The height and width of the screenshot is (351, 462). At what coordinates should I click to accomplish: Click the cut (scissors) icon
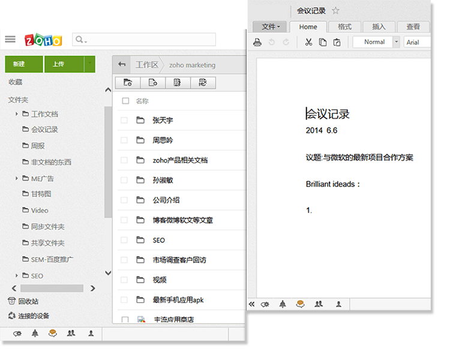coord(308,42)
